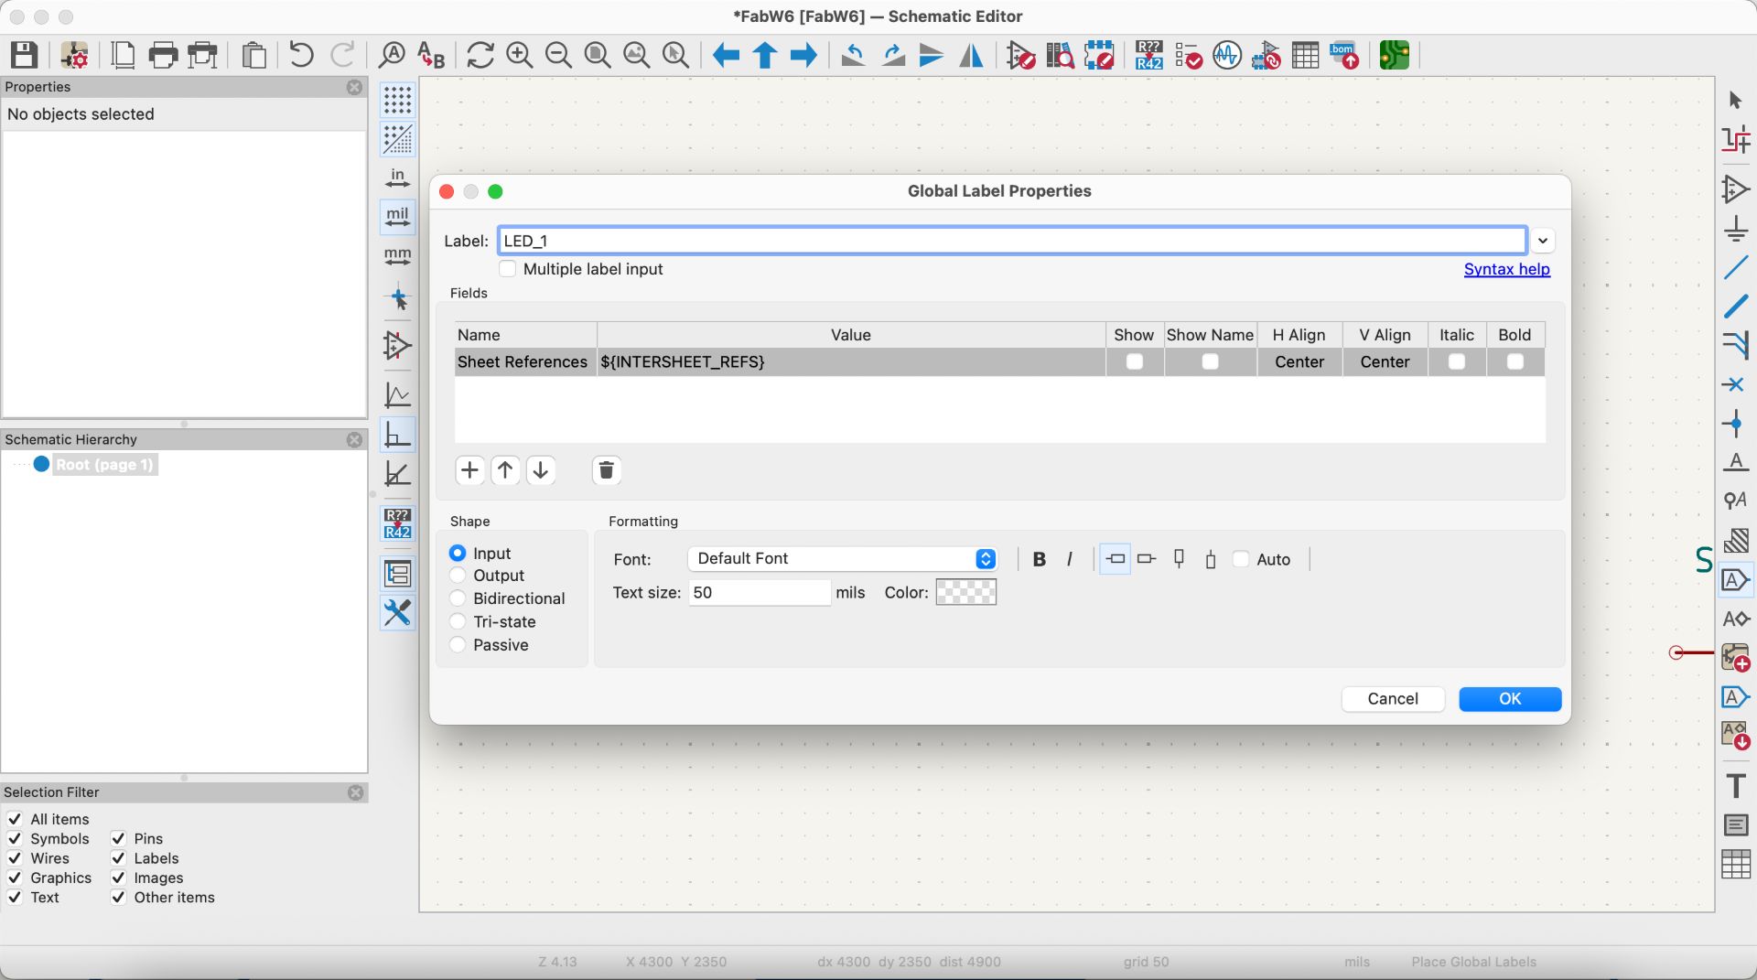The width and height of the screenshot is (1757, 980).
Task: Toggle Show checkbox for Sheet References
Action: [x=1135, y=362]
